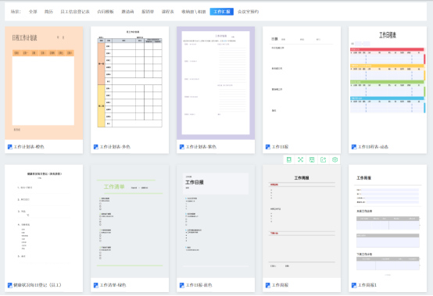Open the purple 工作计划表 template thumbnail

pos(216,83)
